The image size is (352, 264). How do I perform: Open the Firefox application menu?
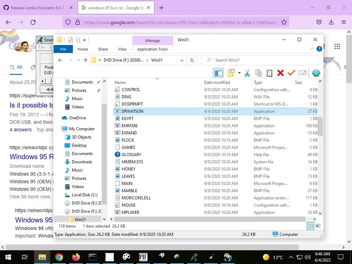tap(344, 22)
